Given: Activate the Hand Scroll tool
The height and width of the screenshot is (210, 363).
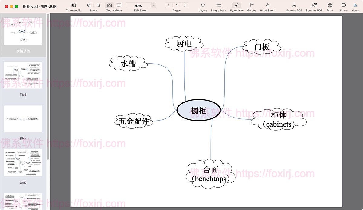Looking at the screenshot, I should pos(267,5).
